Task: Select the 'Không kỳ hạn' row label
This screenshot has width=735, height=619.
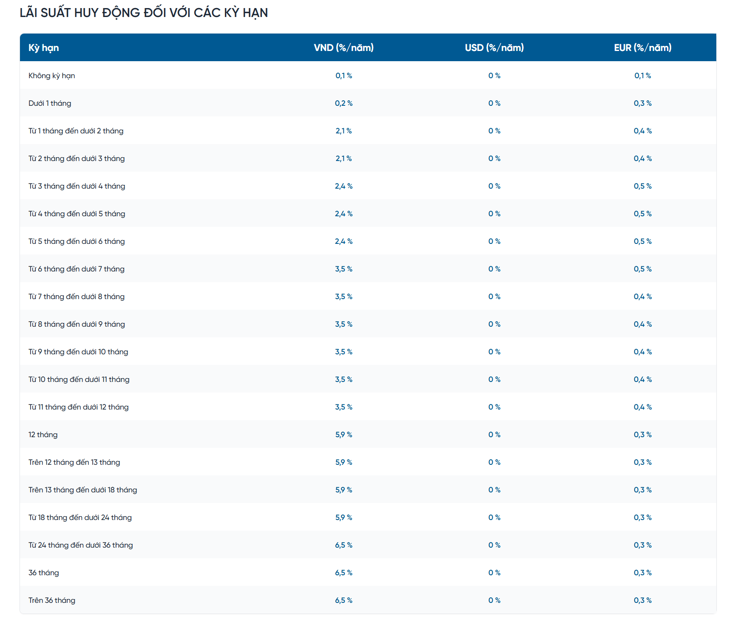Action: (x=51, y=76)
